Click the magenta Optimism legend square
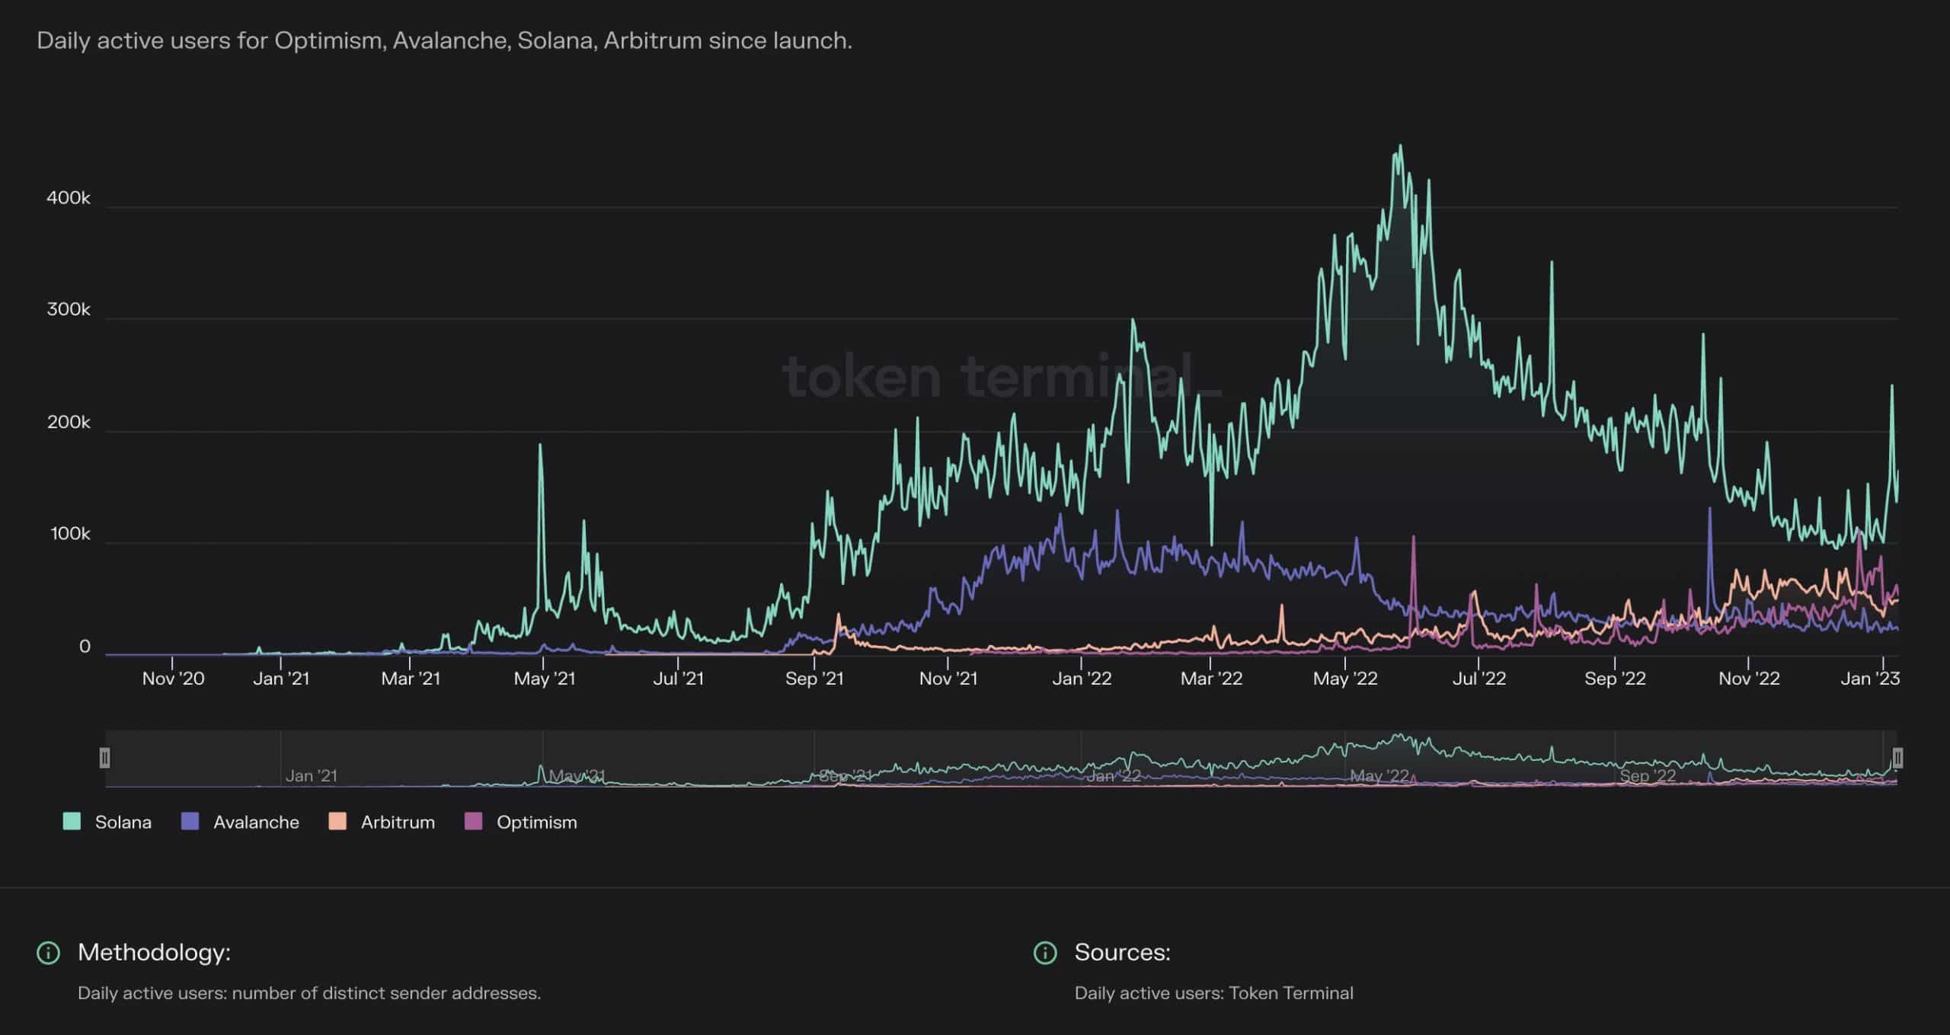This screenshot has height=1035, width=1950. (x=473, y=821)
